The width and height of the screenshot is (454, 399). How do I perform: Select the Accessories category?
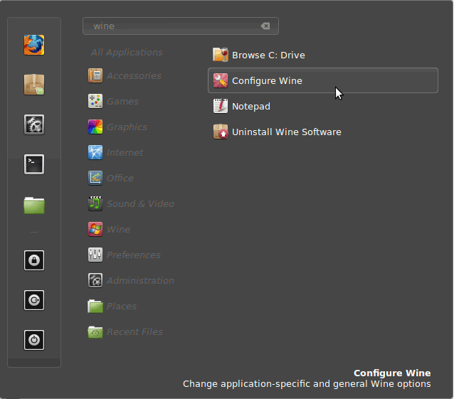[x=133, y=75]
